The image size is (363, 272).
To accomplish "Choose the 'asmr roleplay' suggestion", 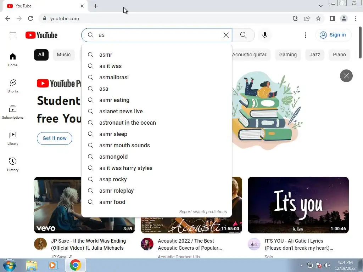I will (157, 191).
